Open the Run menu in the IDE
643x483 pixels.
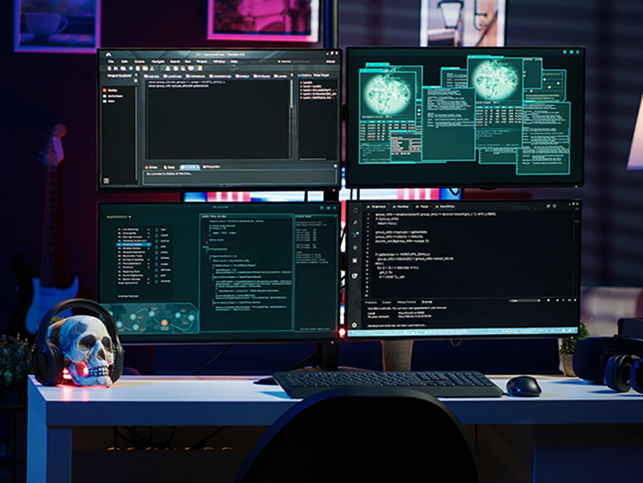click(x=188, y=61)
